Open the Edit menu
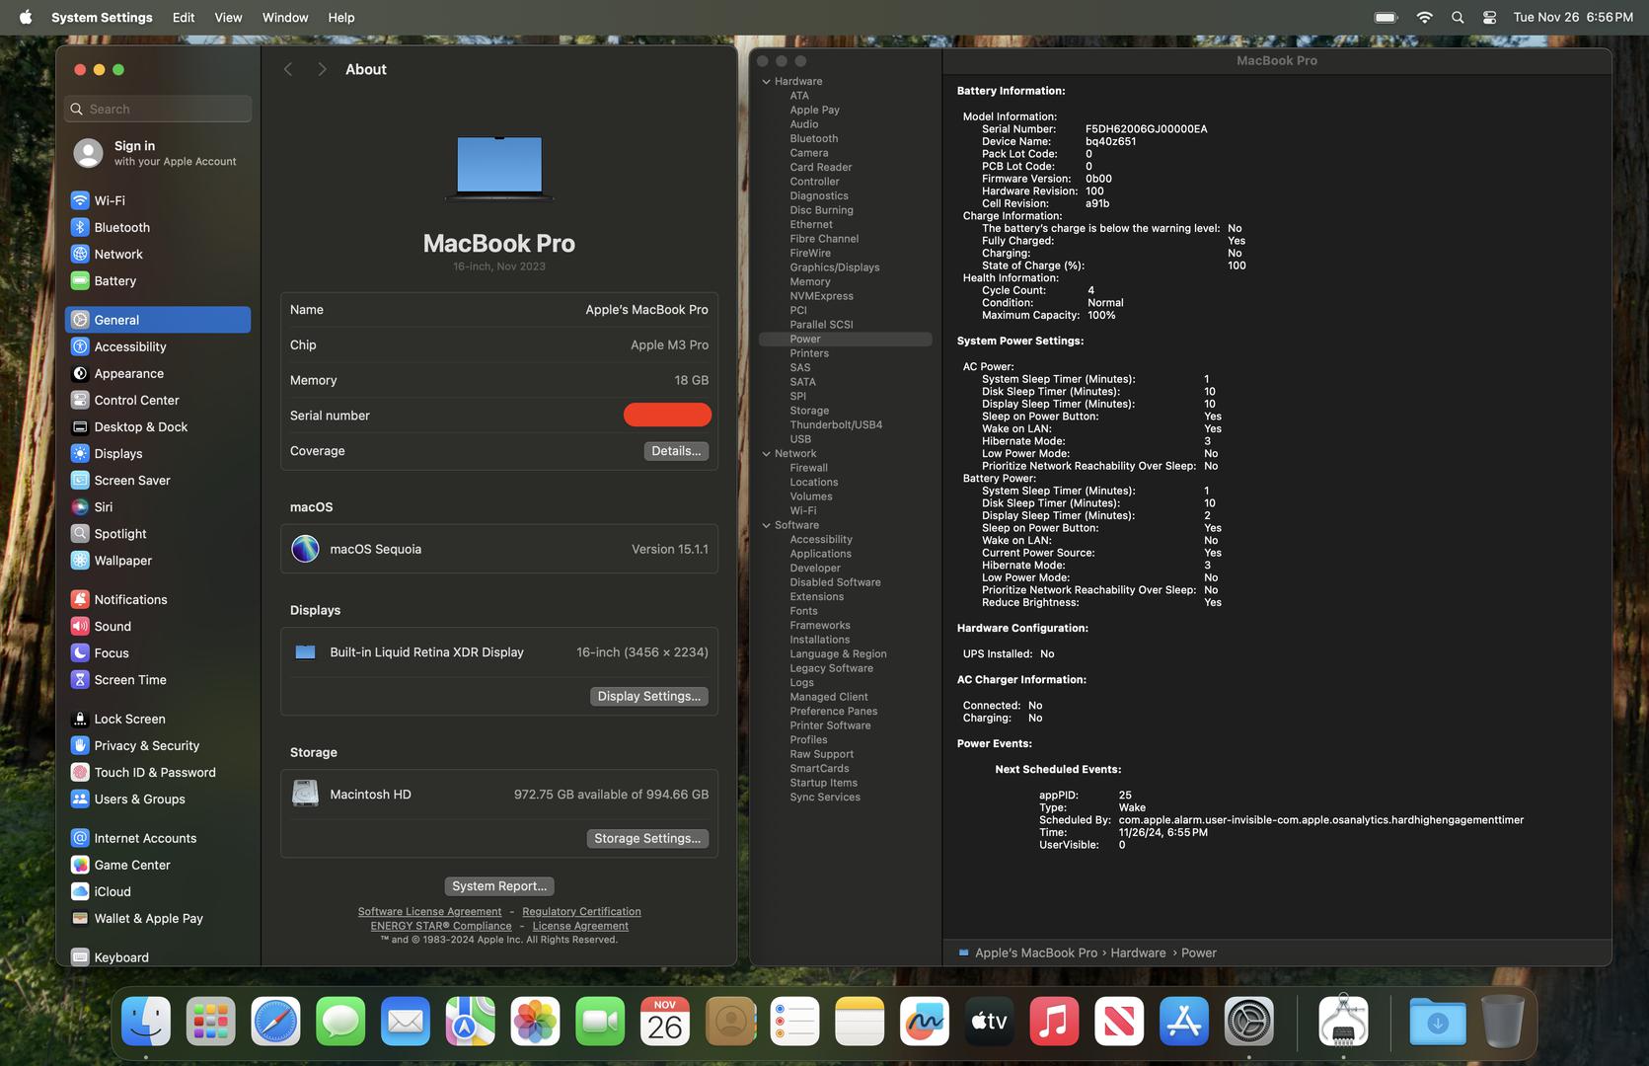 (x=183, y=18)
